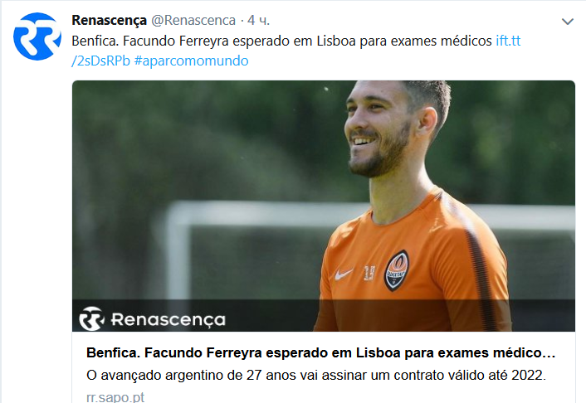Click the Shakhtar club badge on shirt

[x=397, y=271]
